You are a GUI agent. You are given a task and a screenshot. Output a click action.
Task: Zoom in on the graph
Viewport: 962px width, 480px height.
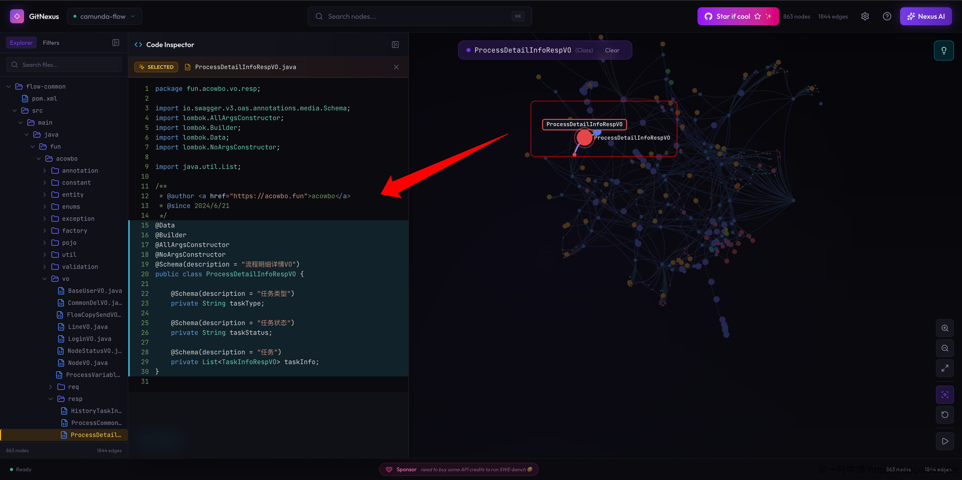click(x=944, y=328)
